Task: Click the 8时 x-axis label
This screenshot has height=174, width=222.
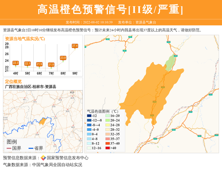Action: pyautogui.click(x=63, y=74)
